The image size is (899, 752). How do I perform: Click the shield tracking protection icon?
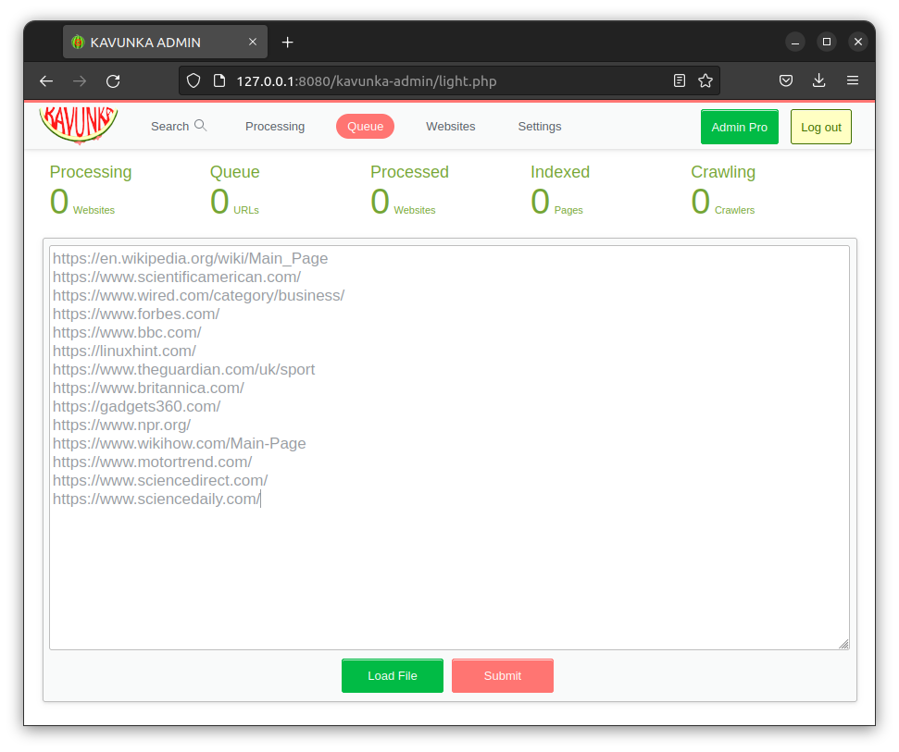(x=194, y=81)
